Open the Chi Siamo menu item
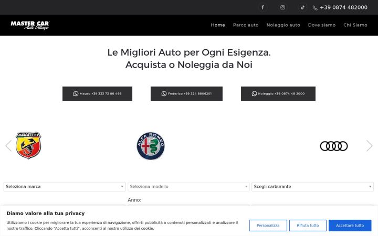378x236 pixels. (x=355, y=25)
